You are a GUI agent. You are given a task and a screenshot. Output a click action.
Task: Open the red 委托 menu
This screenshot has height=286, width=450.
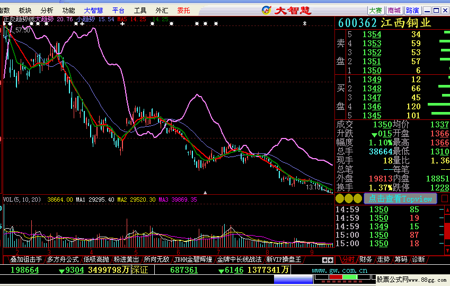tap(184, 11)
